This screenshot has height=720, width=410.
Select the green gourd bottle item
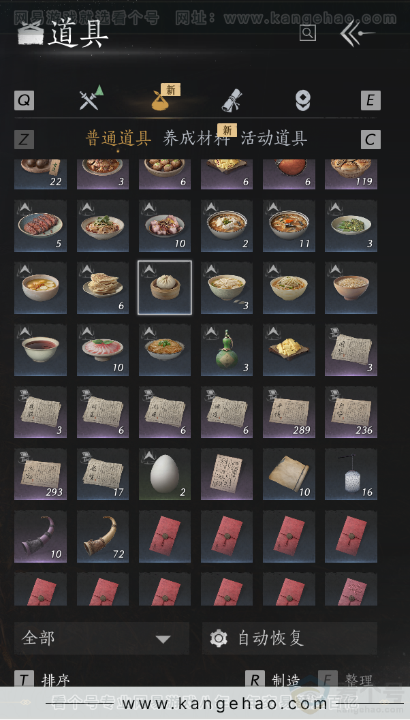[227, 350]
